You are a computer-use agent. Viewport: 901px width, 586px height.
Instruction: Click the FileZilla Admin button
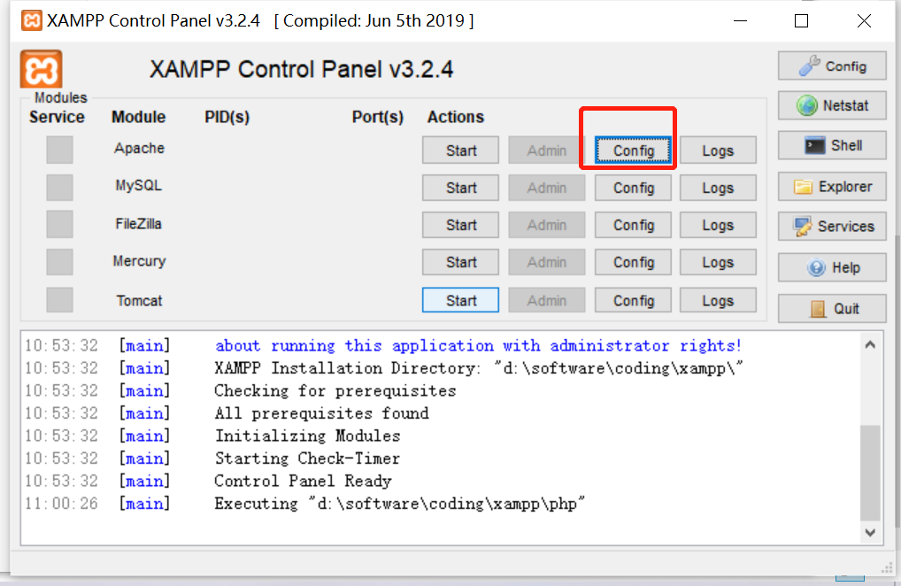(546, 225)
